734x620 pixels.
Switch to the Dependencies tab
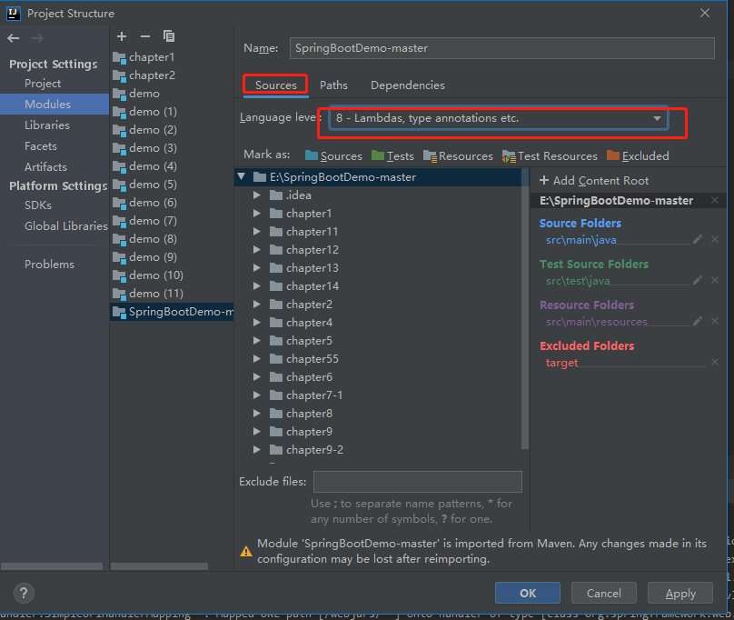click(408, 85)
